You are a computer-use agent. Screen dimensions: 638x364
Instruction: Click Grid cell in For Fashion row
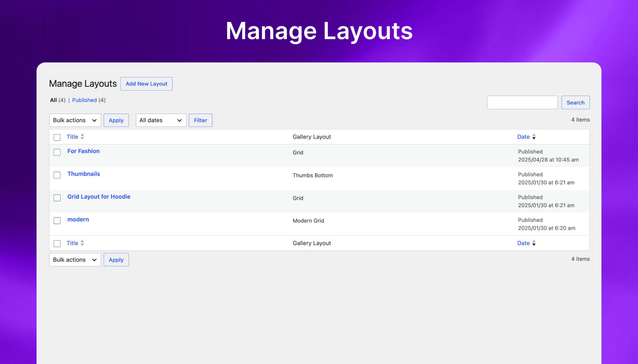point(298,153)
